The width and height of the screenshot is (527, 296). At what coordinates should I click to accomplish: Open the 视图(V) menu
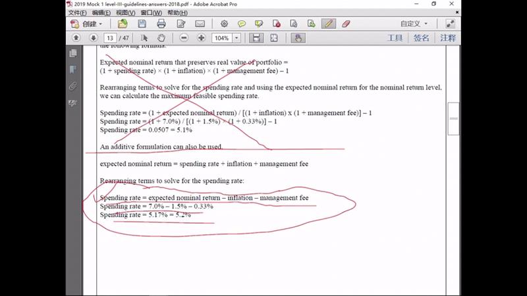click(125, 12)
